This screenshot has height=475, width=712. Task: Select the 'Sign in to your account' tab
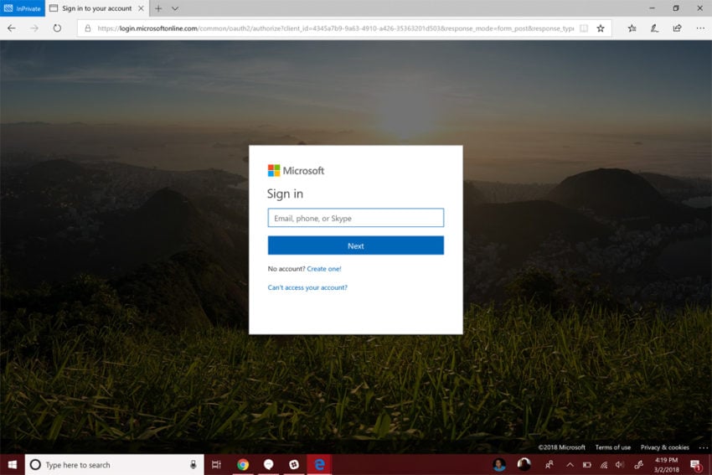(x=96, y=8)
